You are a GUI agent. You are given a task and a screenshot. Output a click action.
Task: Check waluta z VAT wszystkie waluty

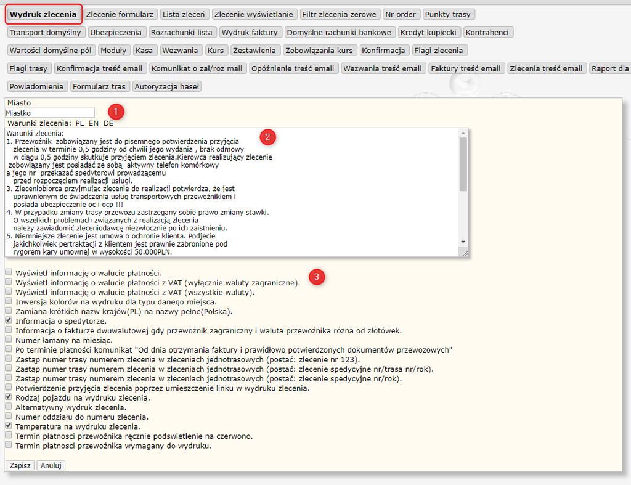click(x=9, y=291)
